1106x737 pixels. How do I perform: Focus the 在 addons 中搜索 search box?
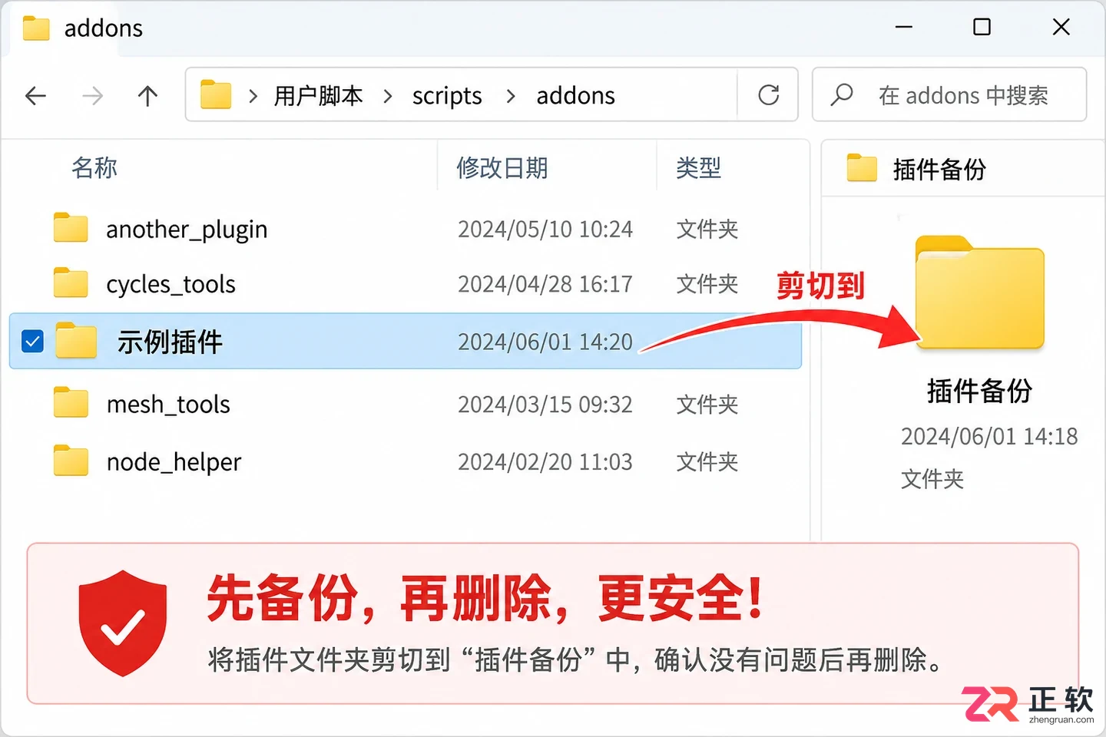click(949, 94)
